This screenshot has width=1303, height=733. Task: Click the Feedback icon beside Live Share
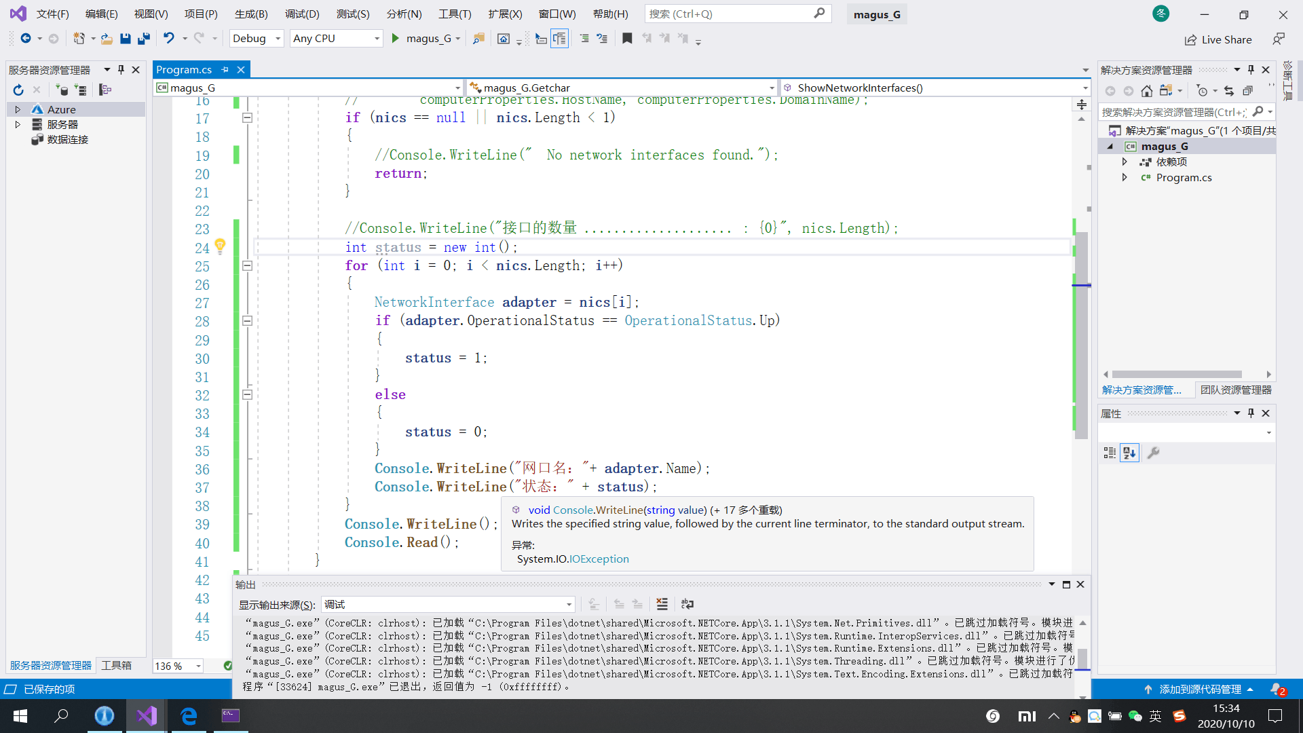point(1279,39)
